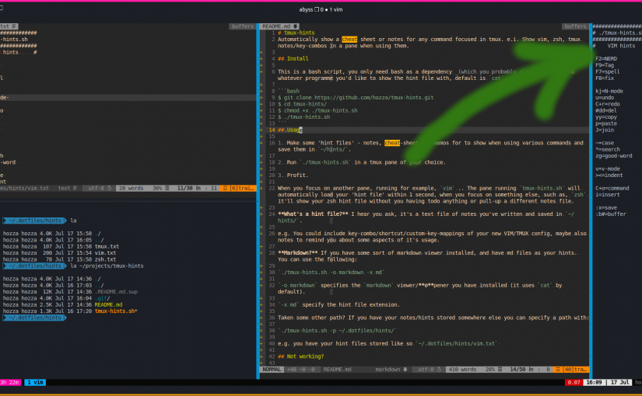Click the '1 vim' window in tmux status bar
Screen dimensions: 642x396
[x=35, y=383]
